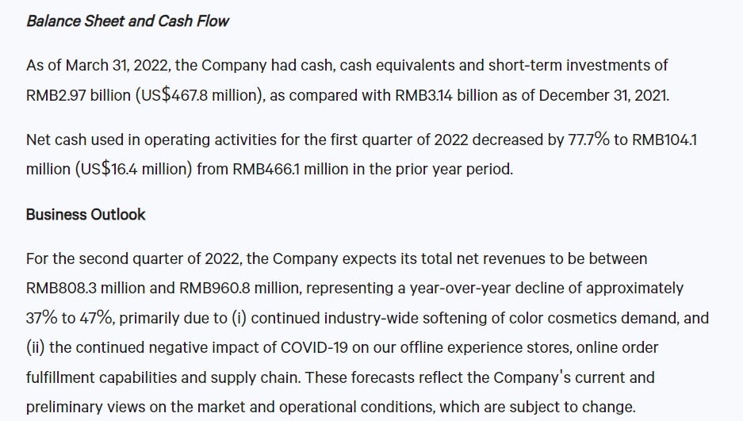Click the US$16.4 million amount

[x=134, y=169]
